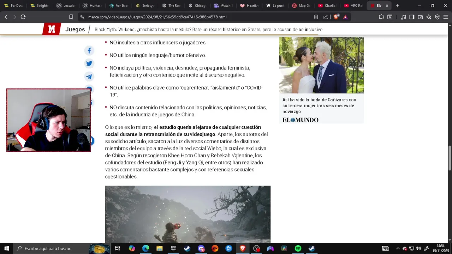Open the EA app from the taskbar
Image resolution: width=452 pixels, height=254 pixels.
(x=215, y=248)
